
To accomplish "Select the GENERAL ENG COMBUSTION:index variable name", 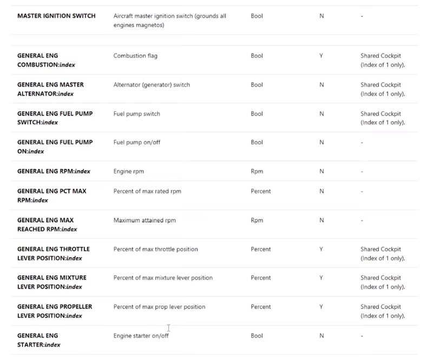I will point(47,60).
